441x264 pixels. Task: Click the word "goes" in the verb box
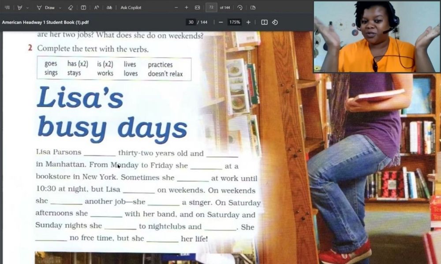[51, 64]
